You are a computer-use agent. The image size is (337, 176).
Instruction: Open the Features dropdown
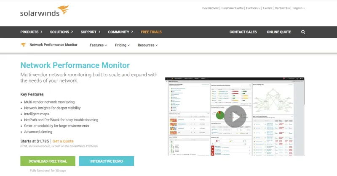(99, 45)
